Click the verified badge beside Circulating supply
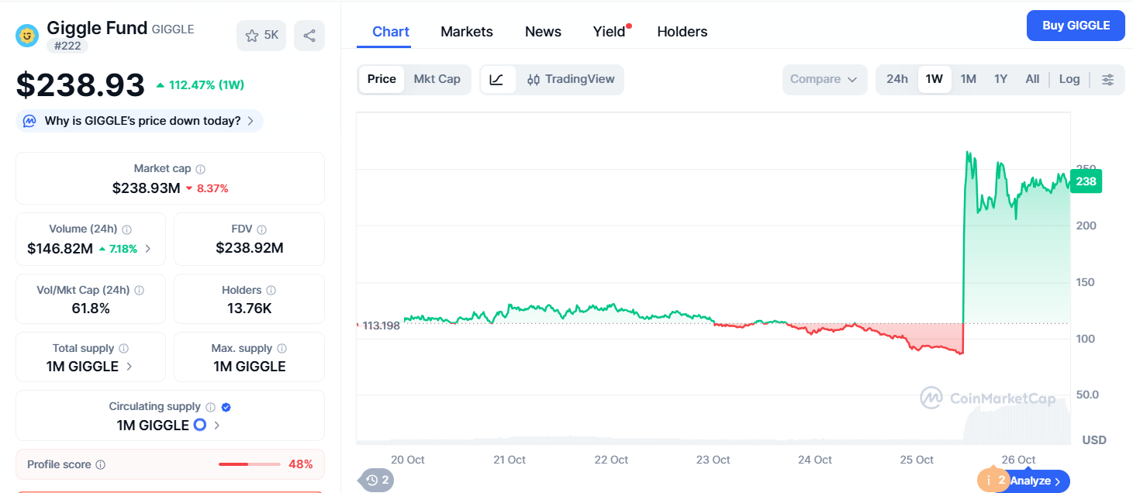This screenshot has height=493, width=1133. click(226, 407)
